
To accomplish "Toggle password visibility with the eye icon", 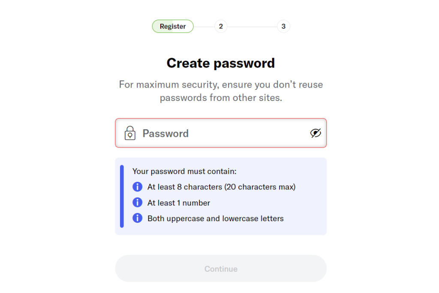I will click(316, 133).
